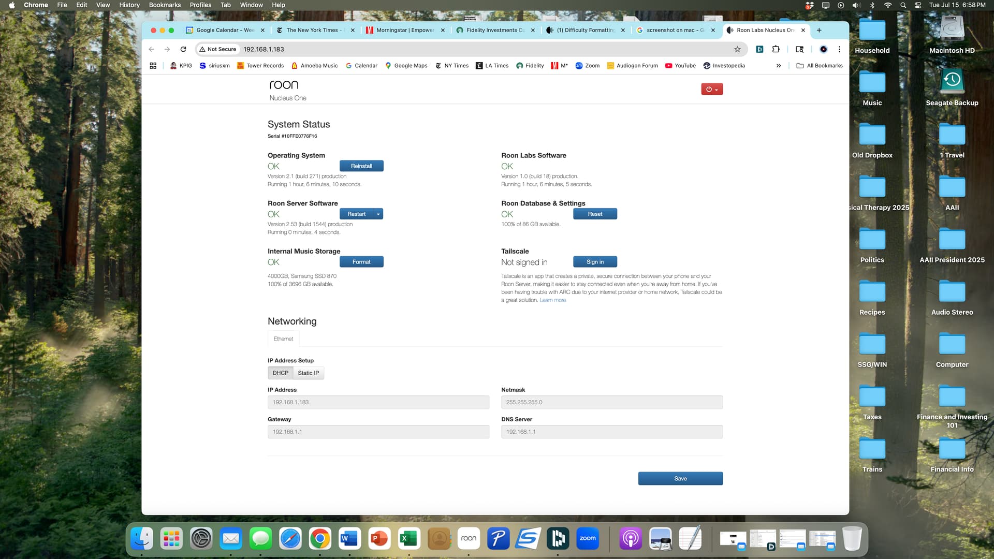Image resolution: width=994 pixels, height=559 pixels.
Task: Restart the Roon Server Software
Action: 356,214
